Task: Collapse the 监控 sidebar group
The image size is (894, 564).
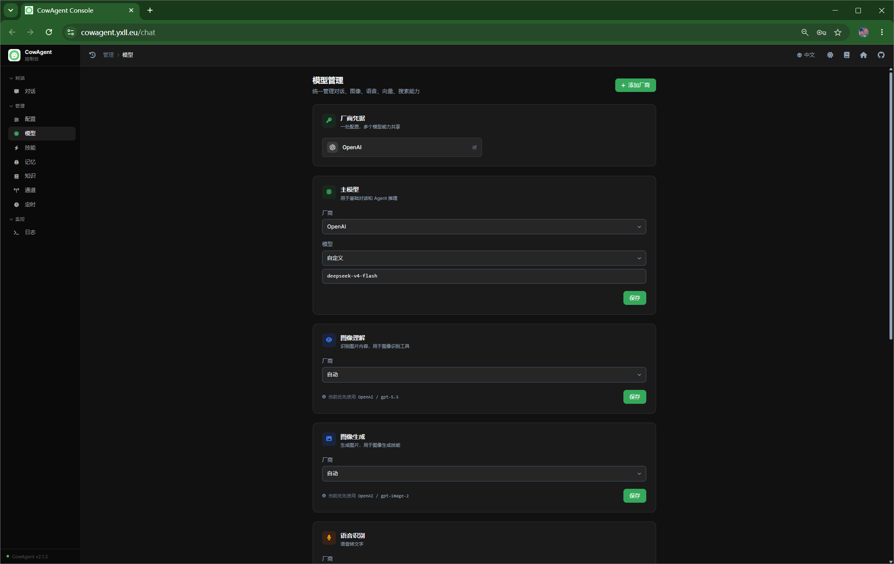Action: tap(17, 219)
